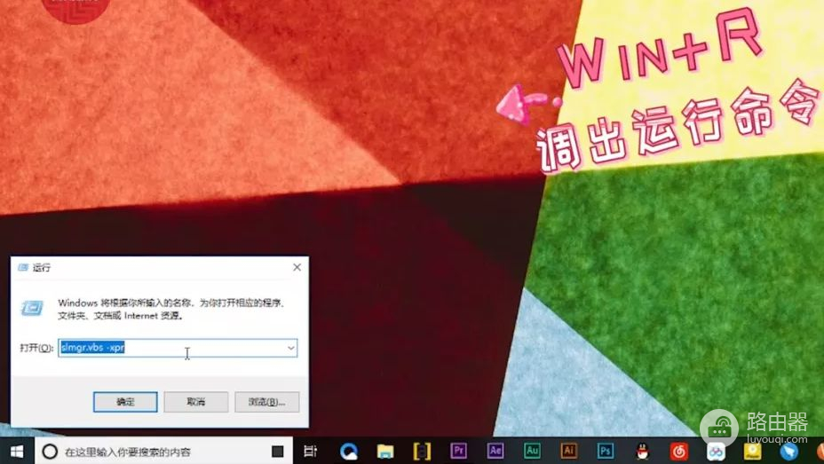Launch Adobe After Effects from taskbar

point(495,451)
